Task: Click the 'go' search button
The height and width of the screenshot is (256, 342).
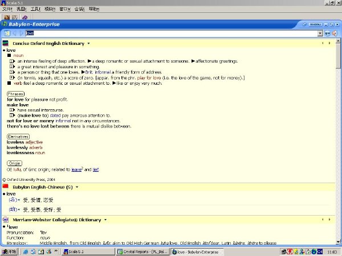Action: click(x=327, y=34)
